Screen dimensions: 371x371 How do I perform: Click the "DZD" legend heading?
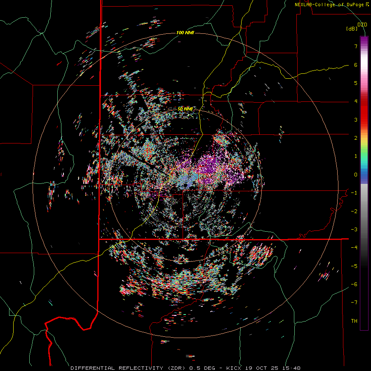coord(362,25)
